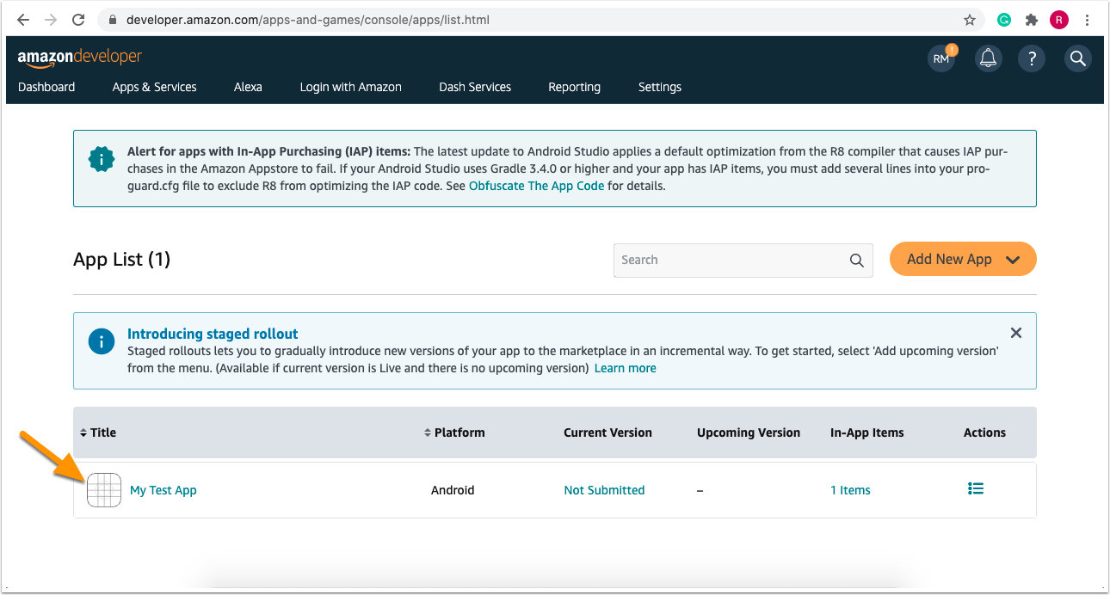The height and width of the screenshot is (595, 1110).
Task: Open the Actions list icon for My Test App
Action: pos(976,489)
